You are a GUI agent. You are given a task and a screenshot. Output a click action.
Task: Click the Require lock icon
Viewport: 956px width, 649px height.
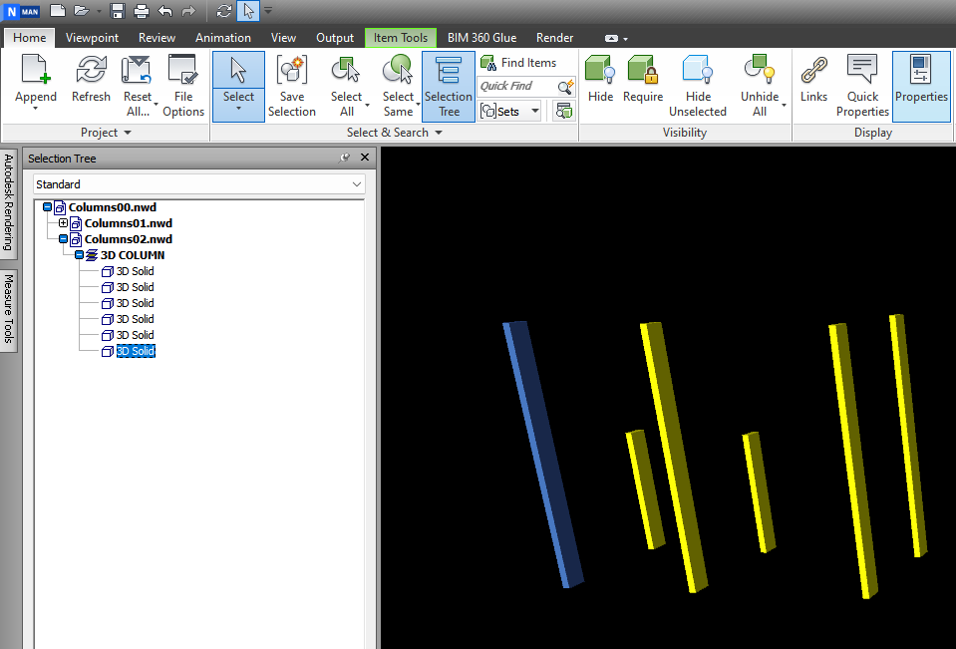coord(643,69)
